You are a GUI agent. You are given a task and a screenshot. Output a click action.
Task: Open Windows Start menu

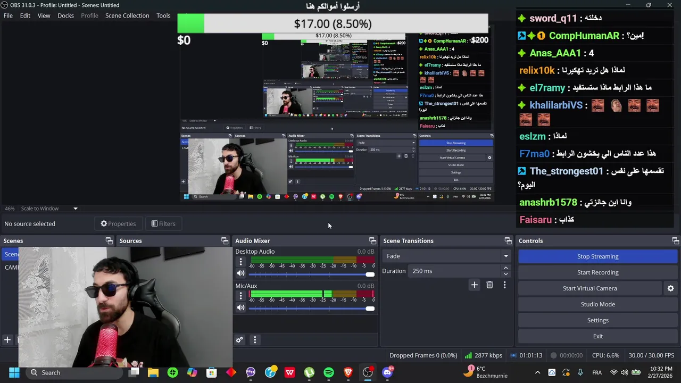(14, 372)
